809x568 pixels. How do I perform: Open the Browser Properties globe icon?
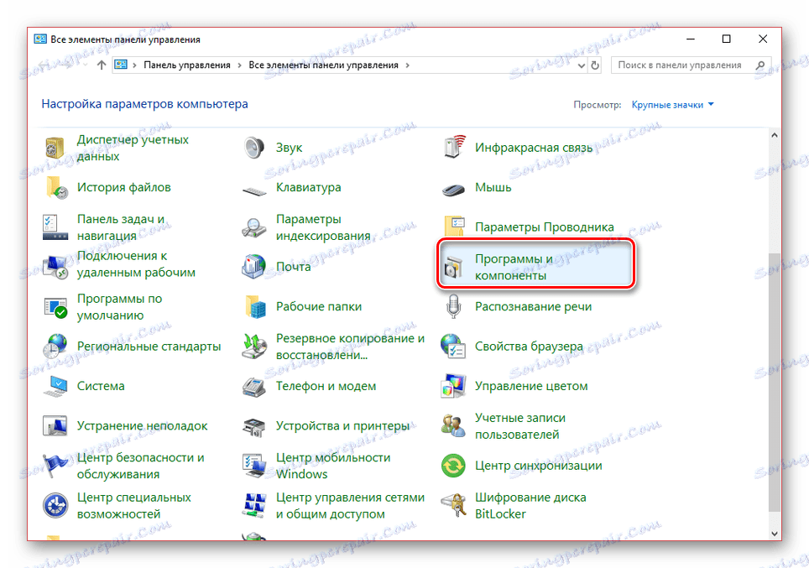(x=453, y=347)
